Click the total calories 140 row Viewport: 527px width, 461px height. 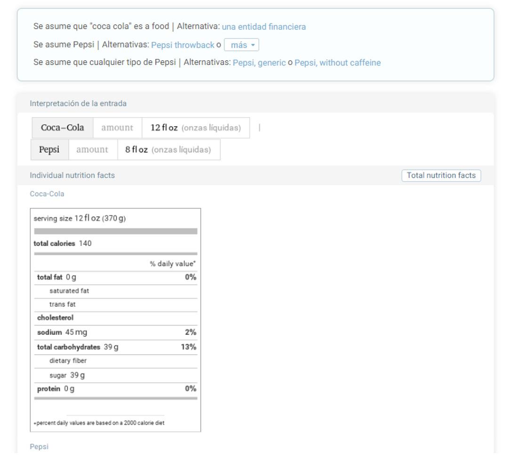[63, 244]
